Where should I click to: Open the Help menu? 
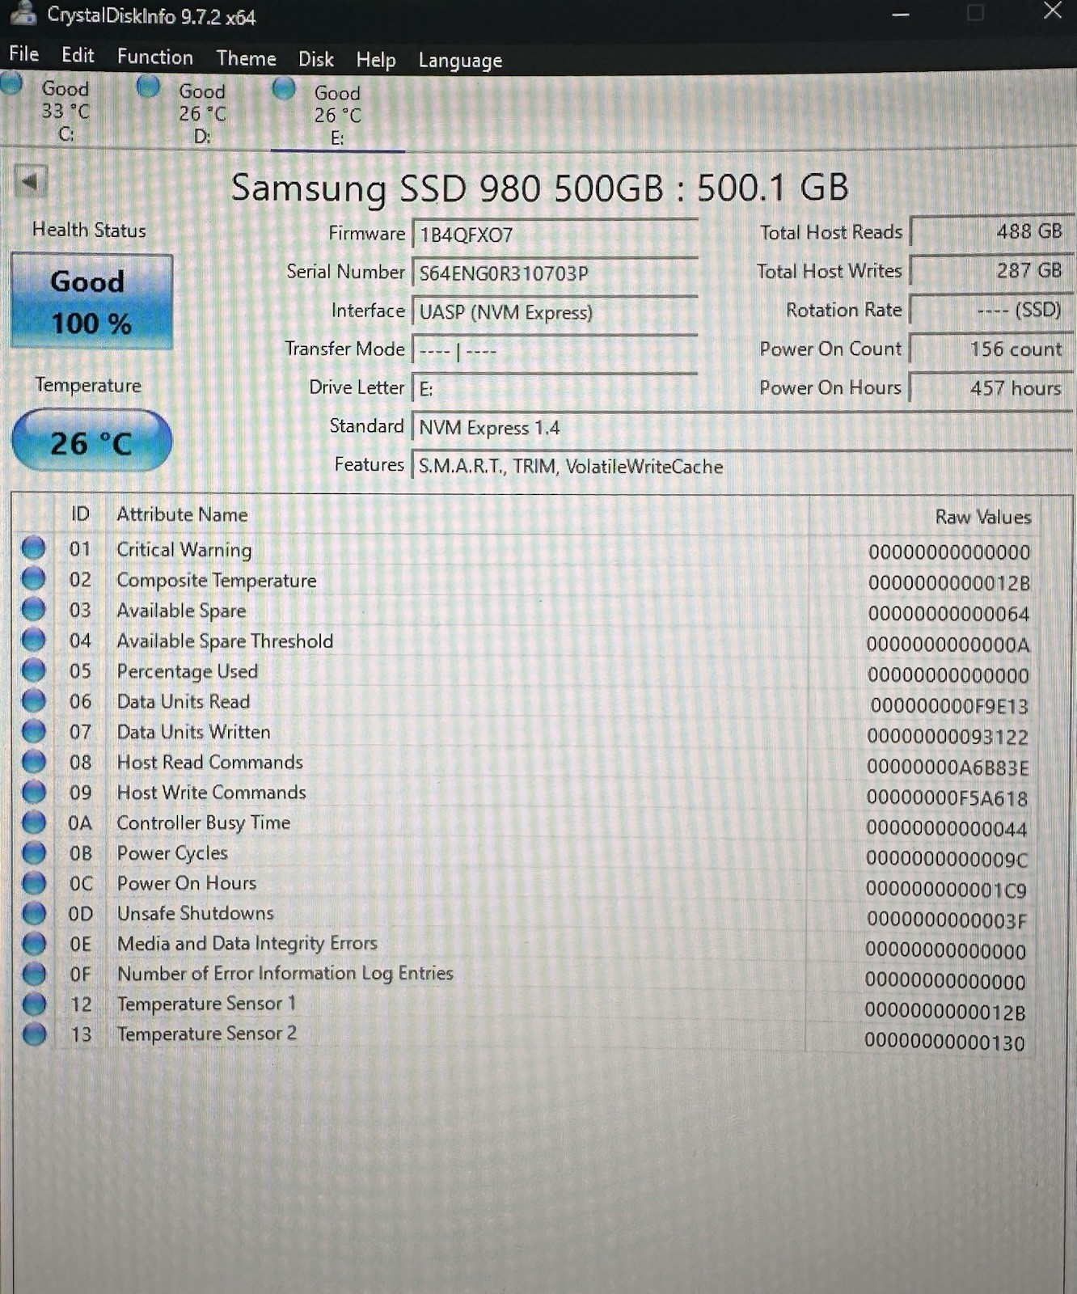(376, 60)
